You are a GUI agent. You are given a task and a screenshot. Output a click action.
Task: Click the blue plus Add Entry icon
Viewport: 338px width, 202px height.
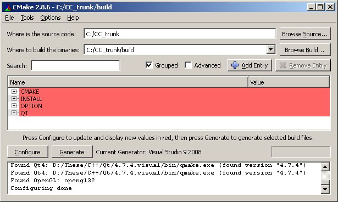[x=235, y=65]
